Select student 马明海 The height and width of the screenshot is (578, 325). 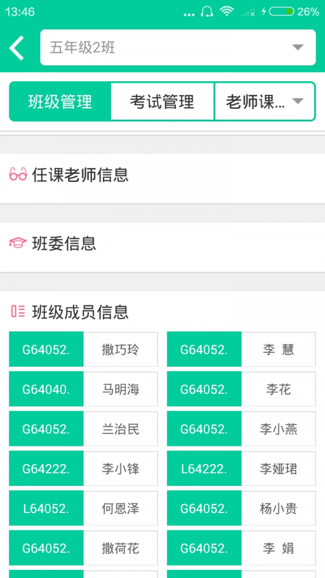120,389
